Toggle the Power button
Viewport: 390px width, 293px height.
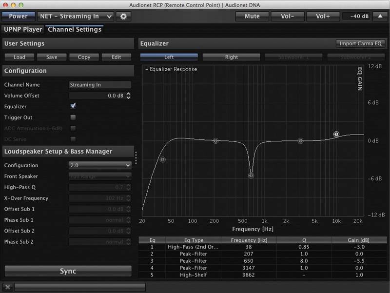coord(19,17)
